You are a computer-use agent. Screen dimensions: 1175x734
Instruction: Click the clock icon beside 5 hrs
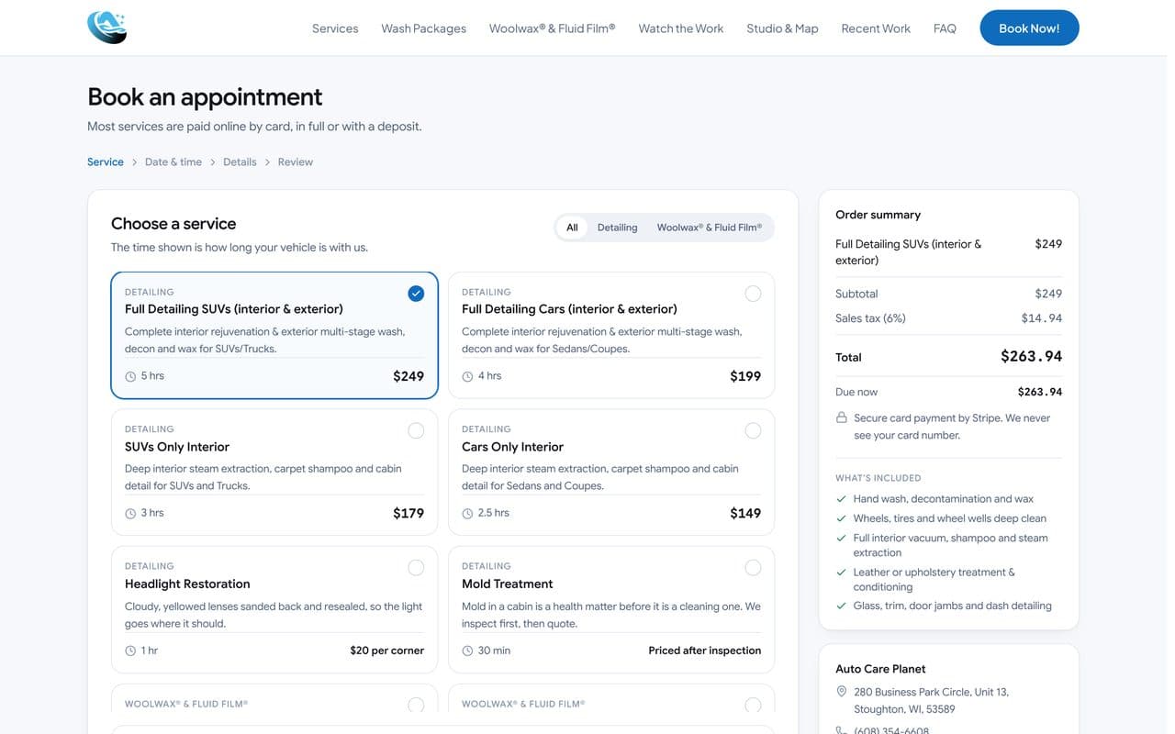pos(130,376)
